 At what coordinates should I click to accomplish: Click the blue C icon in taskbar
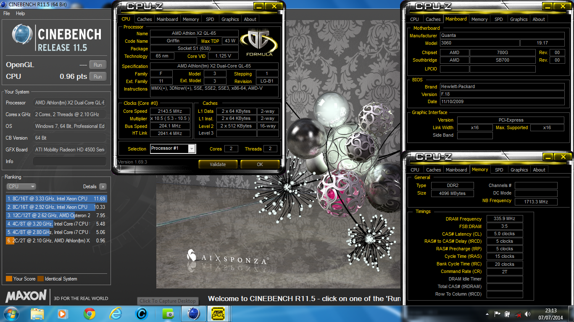[142, 314]
